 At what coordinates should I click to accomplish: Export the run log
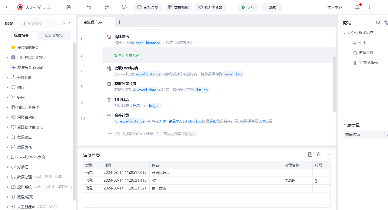pyautogui.click(x=310, y=154)
